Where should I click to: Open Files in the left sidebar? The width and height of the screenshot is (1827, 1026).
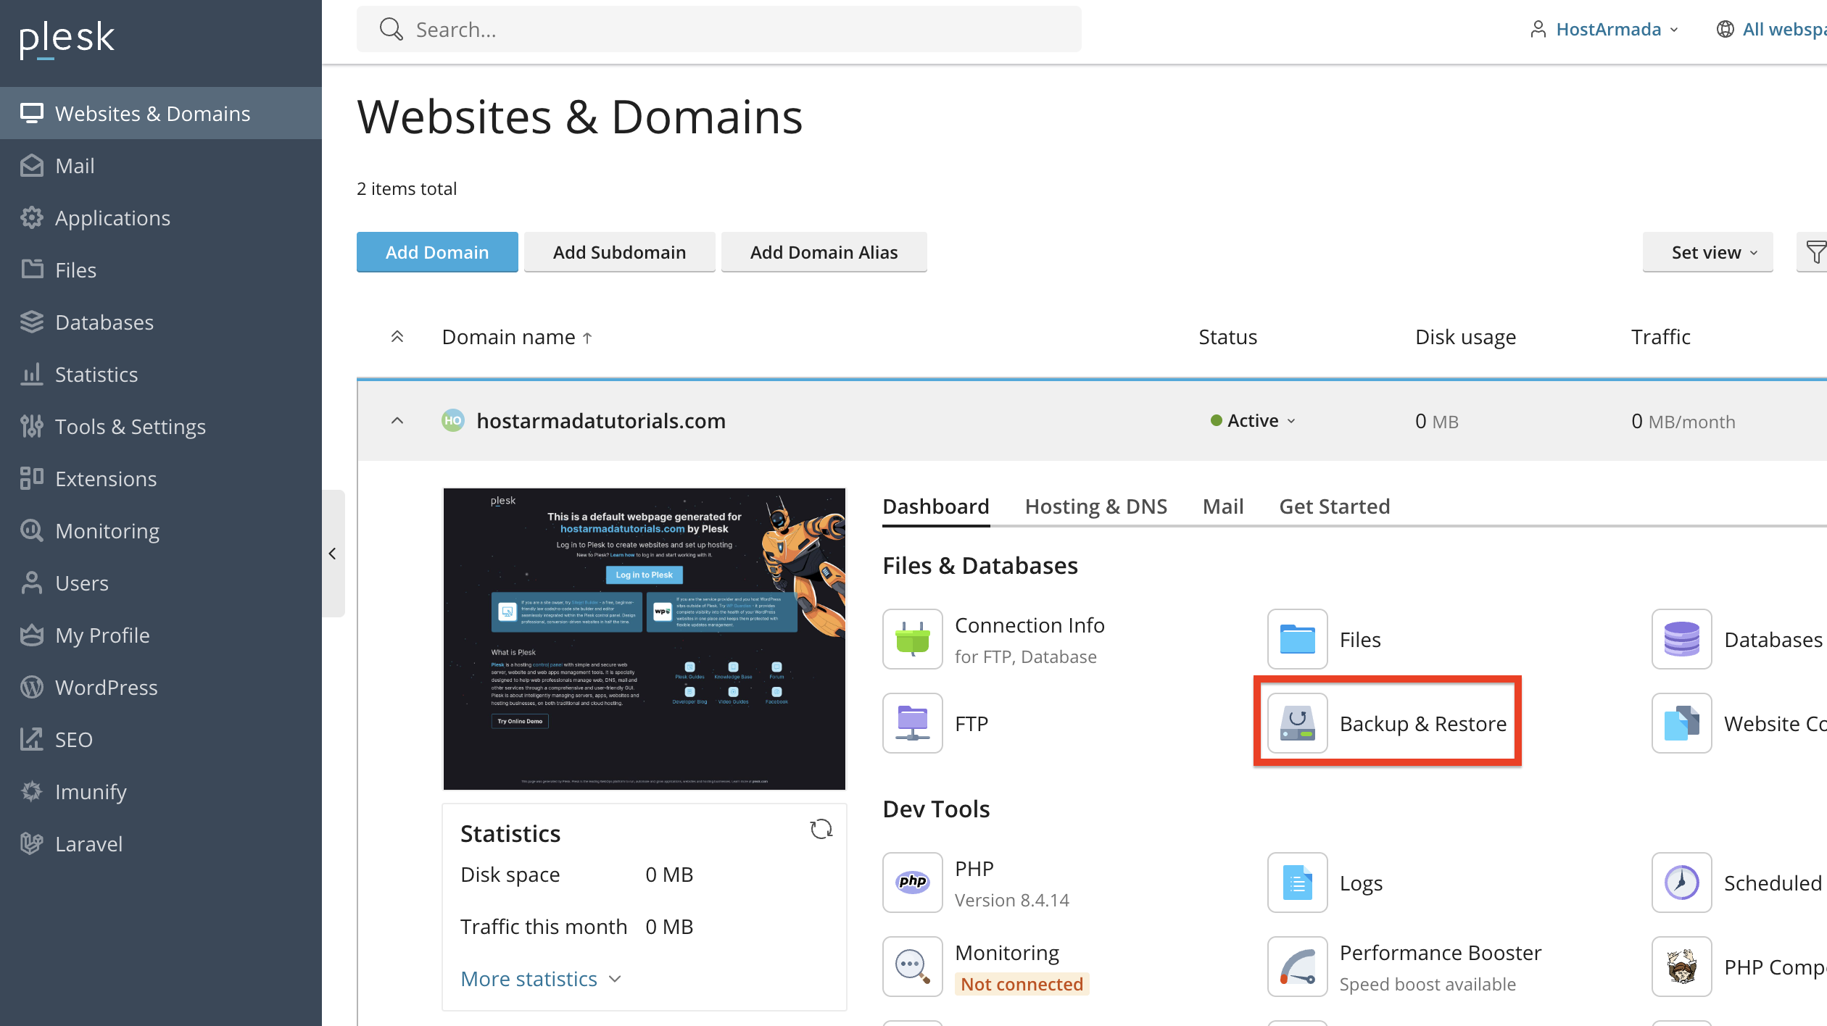(161, 270)
